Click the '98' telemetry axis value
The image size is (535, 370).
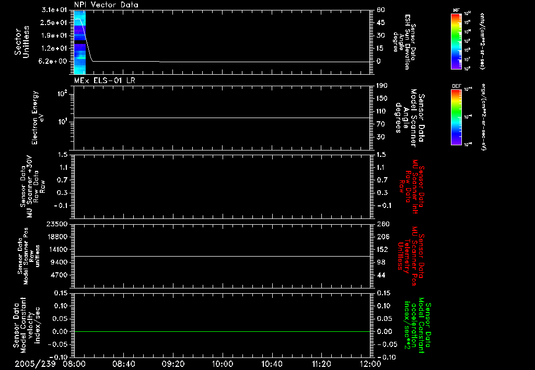(381, 262)
